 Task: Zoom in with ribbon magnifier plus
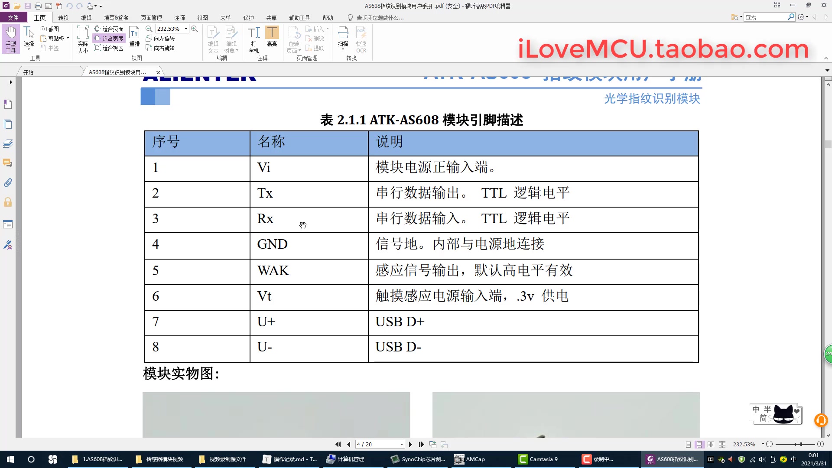click(195, 29)
